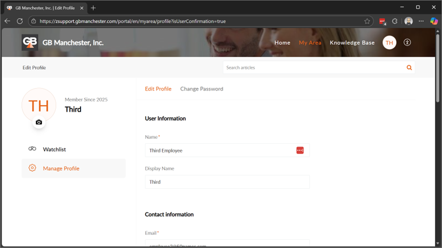The image size is (442, 248).
Task: Click the bookmark star in address bar
Action: (367, 21)
